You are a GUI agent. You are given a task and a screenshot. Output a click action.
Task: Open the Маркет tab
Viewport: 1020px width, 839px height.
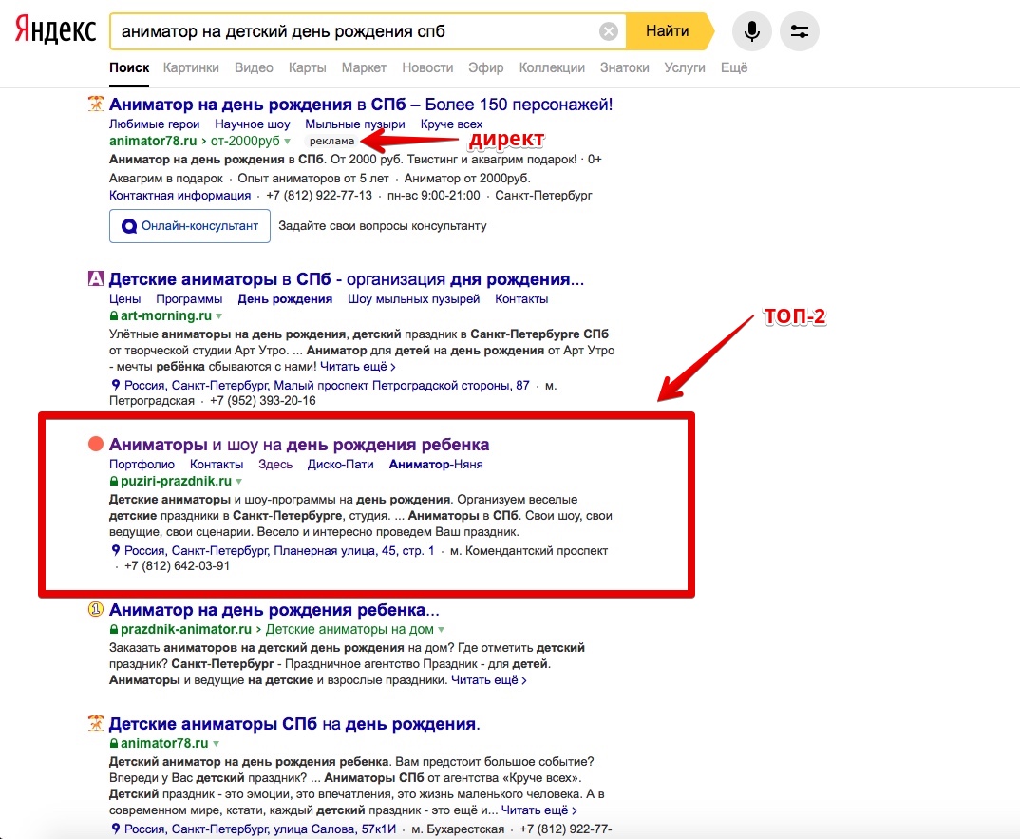(x=364, y=67)
